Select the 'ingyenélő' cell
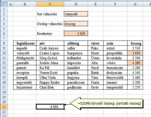 25,82
